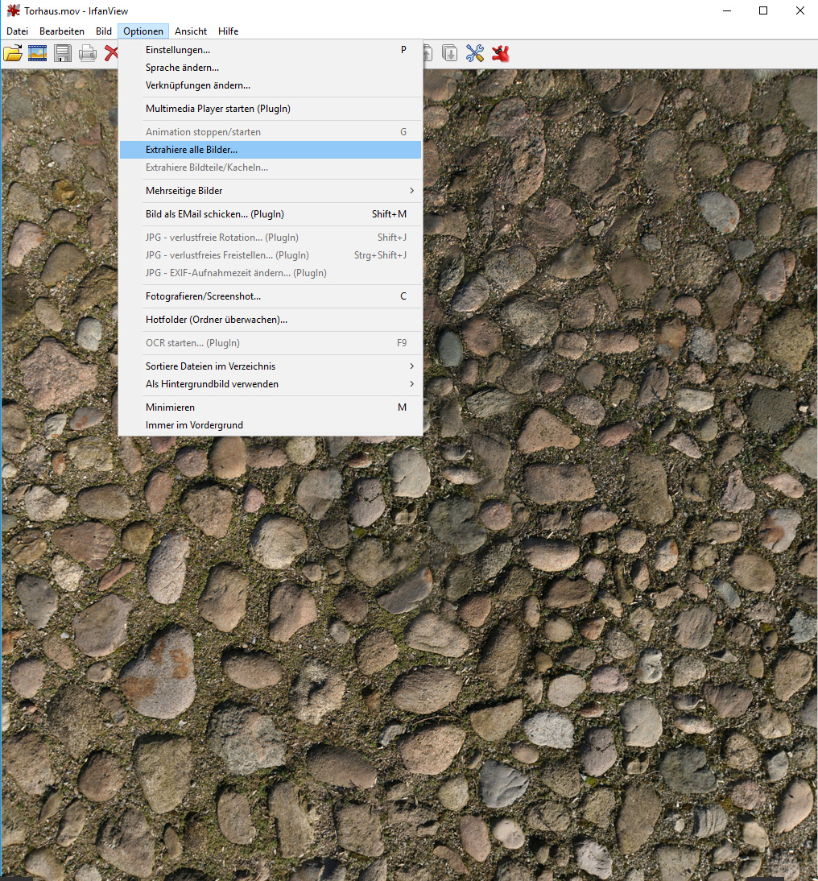Toggle Immer im Vordergrund option
The width and height of the screenshot is (818, 881).
(194, 425)
